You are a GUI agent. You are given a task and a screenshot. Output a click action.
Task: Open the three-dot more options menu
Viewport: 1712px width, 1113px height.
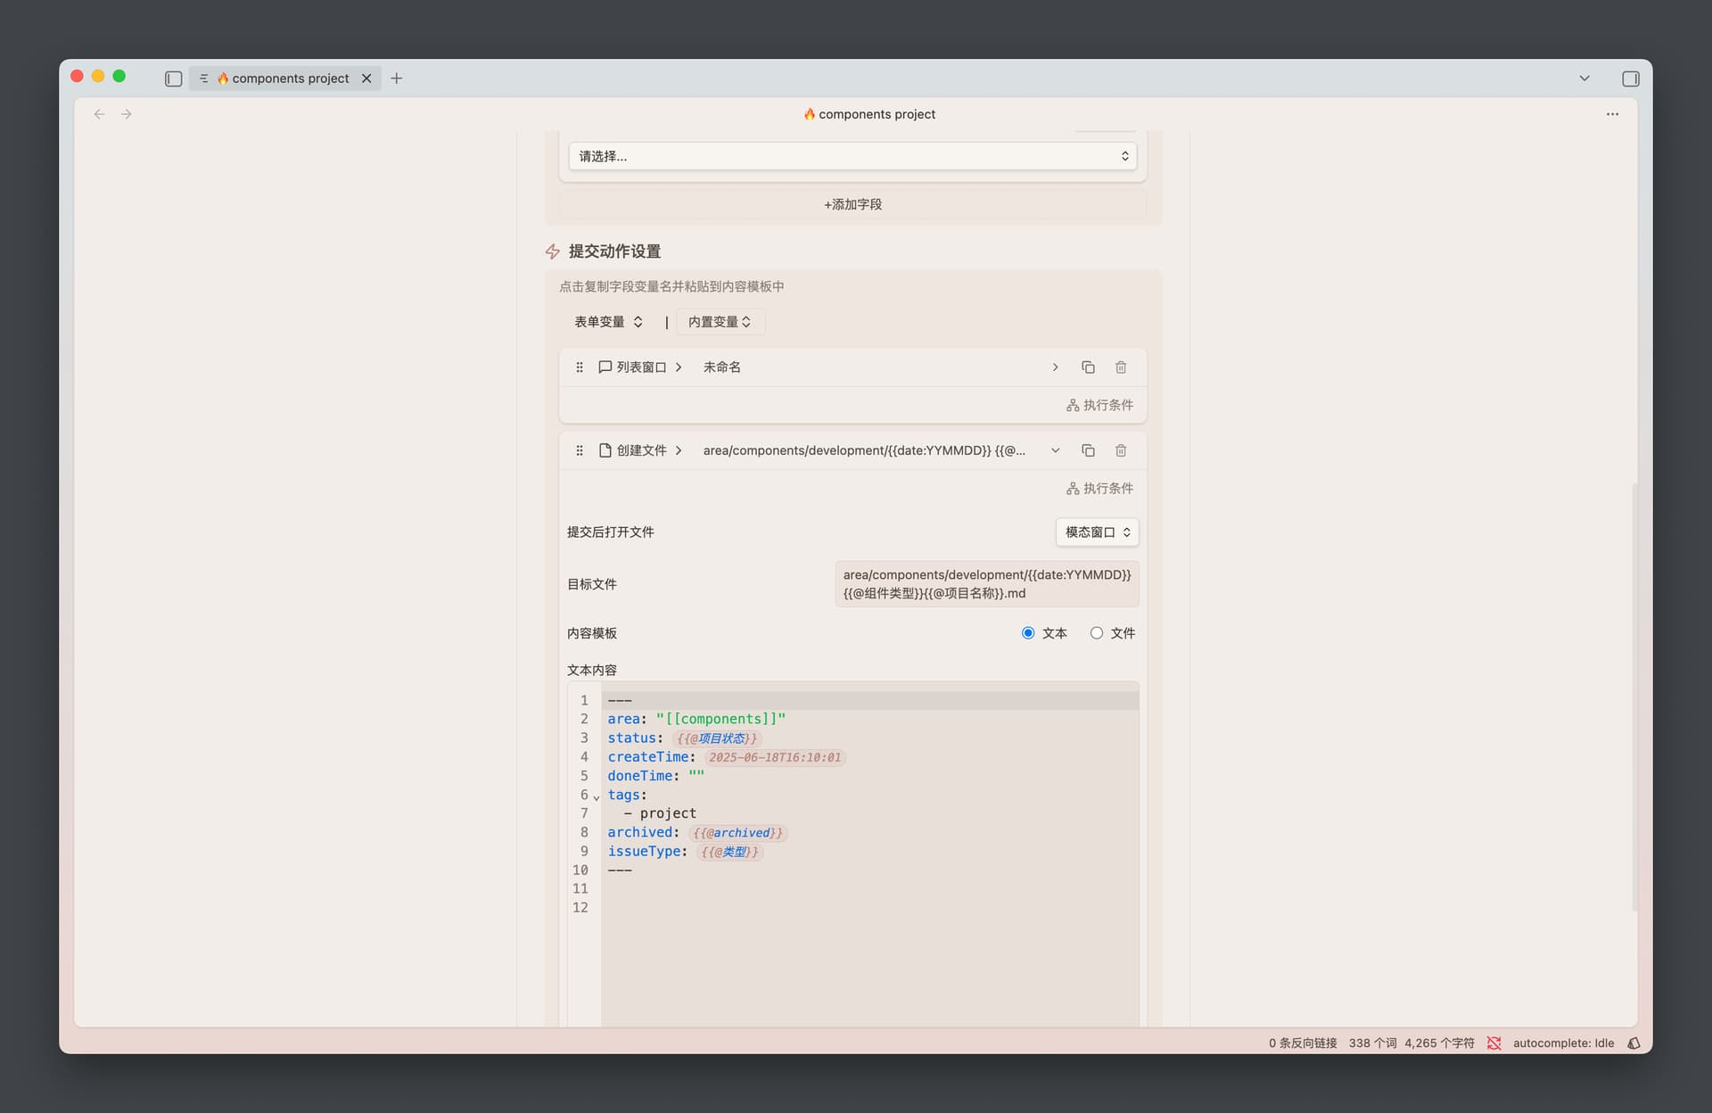point(1612,114)
